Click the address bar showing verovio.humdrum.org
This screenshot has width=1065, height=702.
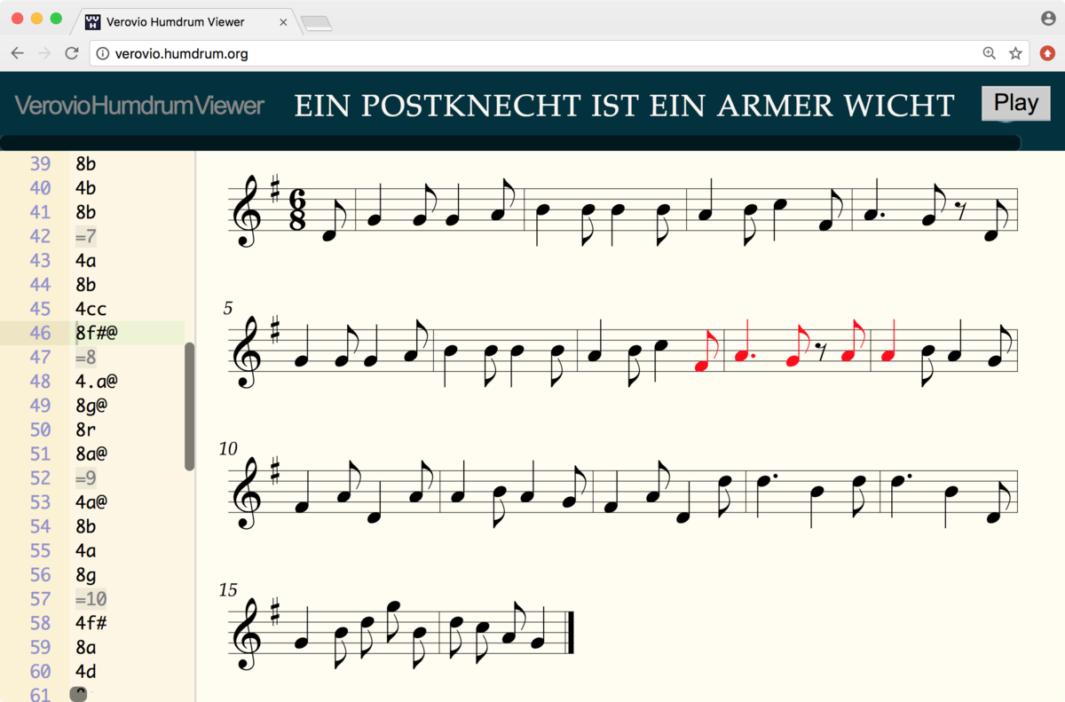click(532, 53)
